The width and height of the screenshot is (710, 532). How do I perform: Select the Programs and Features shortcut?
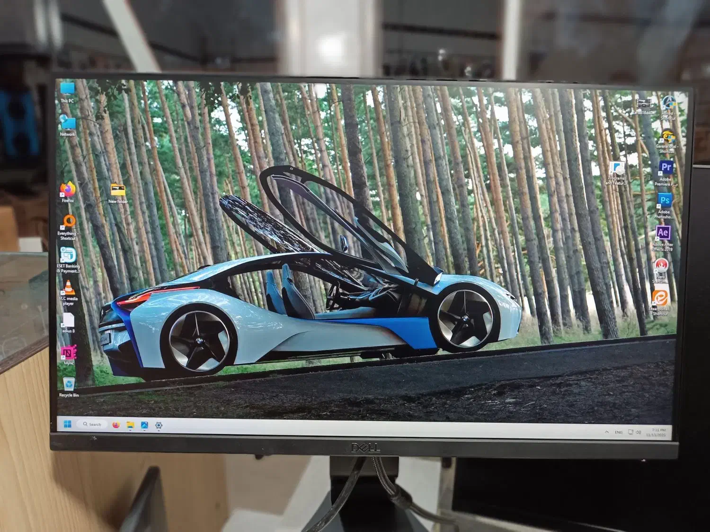click(616, 173)
